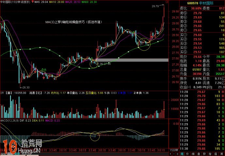Click the 内盘 35517 value

point(220,74)
